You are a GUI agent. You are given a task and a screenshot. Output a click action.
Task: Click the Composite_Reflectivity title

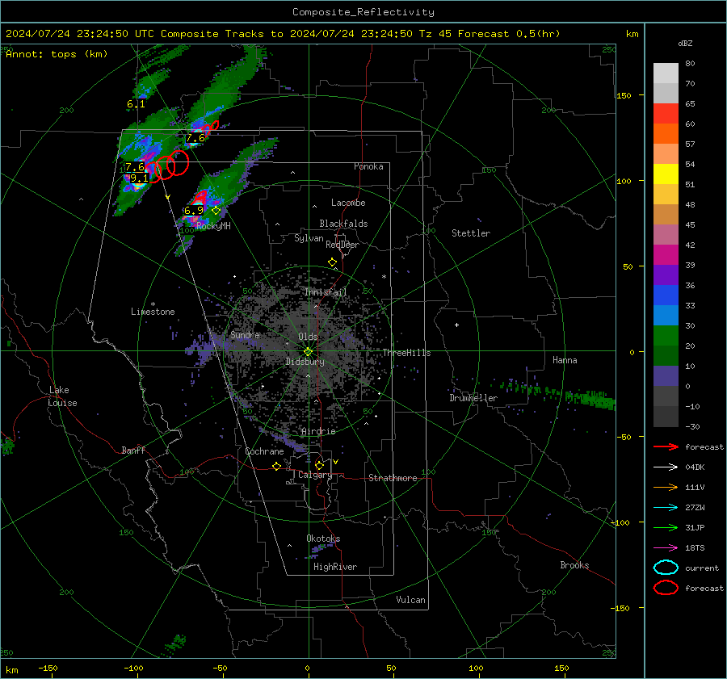pos(363,12)
